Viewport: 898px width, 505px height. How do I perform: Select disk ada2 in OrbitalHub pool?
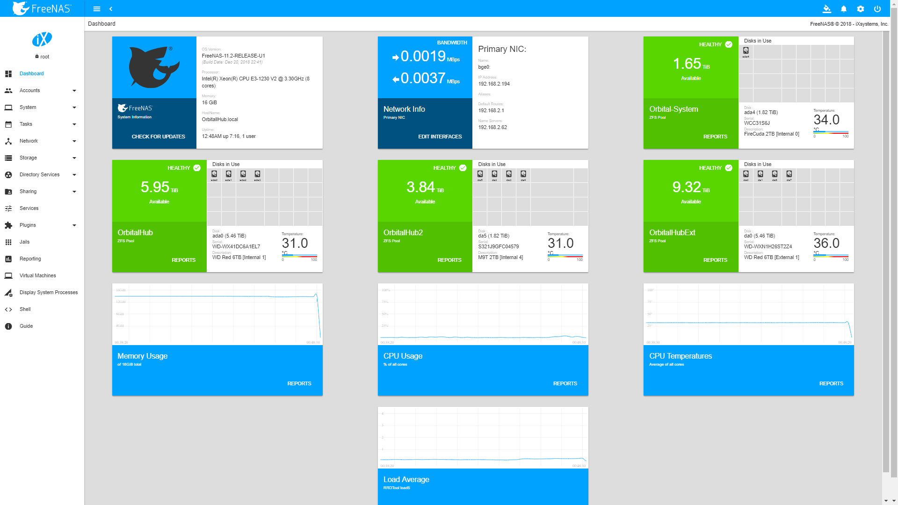[x=243, y=175]
